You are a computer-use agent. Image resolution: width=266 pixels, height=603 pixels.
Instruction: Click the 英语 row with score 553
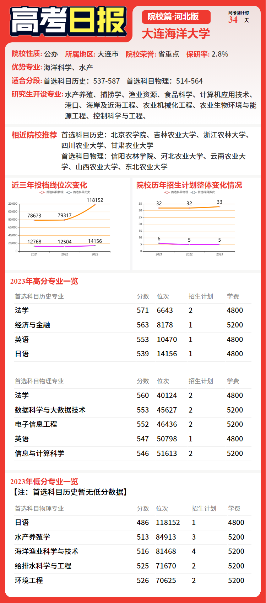click(133, 340)
